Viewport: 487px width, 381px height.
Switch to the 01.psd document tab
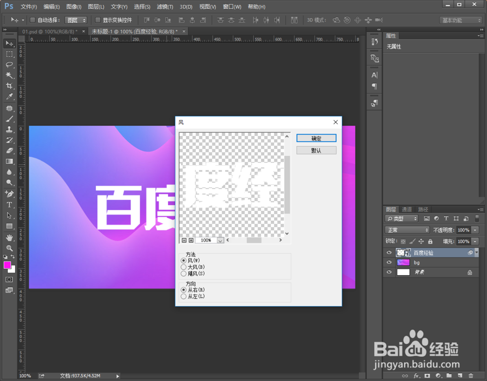click(50, 32)
